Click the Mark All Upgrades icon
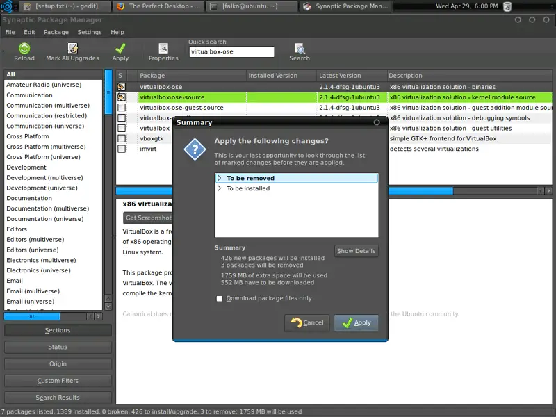This screenshot has width=556, height=417. click(x=72, y=49)
